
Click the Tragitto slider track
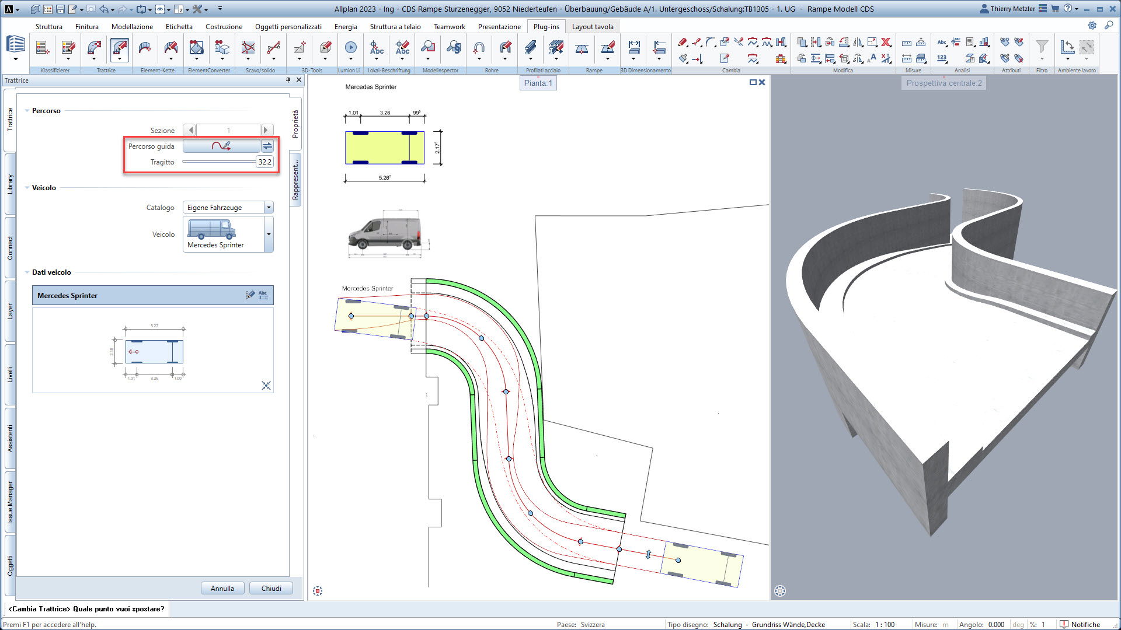[219, 162]
